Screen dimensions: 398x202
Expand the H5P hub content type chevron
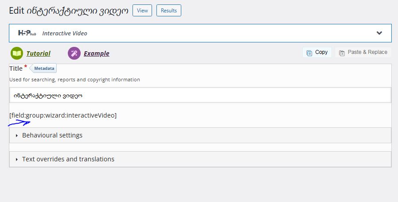pyautogui.click(x=379, y=33)
